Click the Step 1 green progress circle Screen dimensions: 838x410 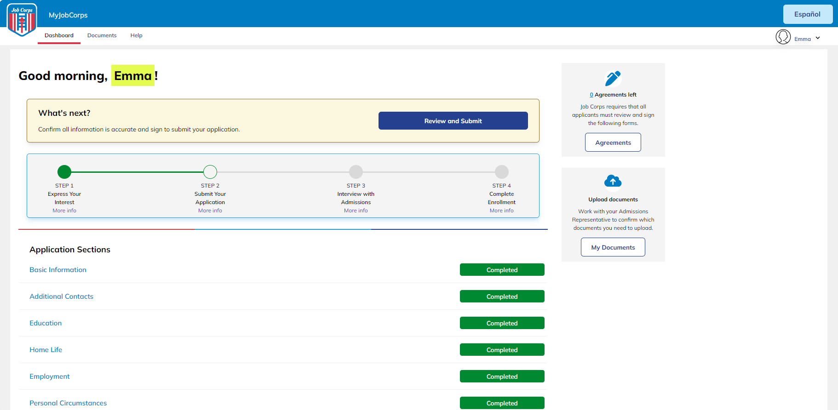tap(64, 172)
